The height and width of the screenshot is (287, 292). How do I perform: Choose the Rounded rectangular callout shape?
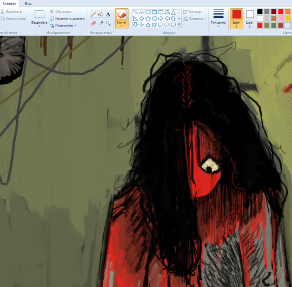pyautogui.click(x=161, y=24)
